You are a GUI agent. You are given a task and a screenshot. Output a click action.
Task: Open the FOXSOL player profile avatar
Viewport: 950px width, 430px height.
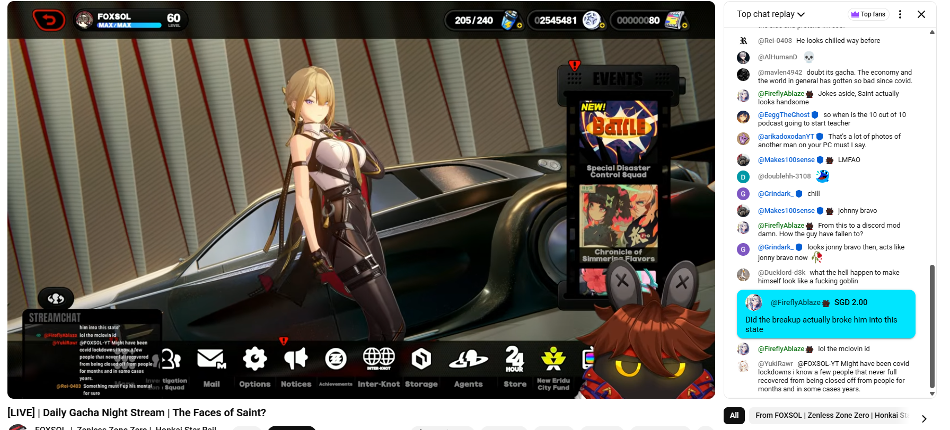point(84,20)
